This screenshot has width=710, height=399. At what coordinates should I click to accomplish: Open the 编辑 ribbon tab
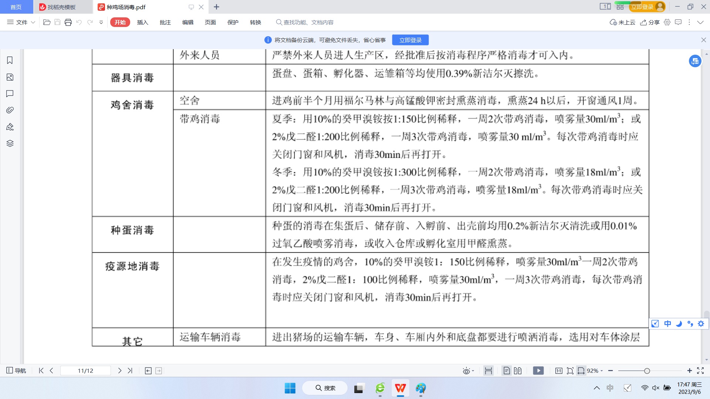(188, 22)
